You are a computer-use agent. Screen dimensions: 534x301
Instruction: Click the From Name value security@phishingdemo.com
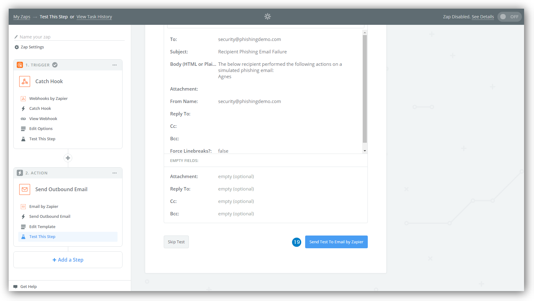click(x=249, y=101)
